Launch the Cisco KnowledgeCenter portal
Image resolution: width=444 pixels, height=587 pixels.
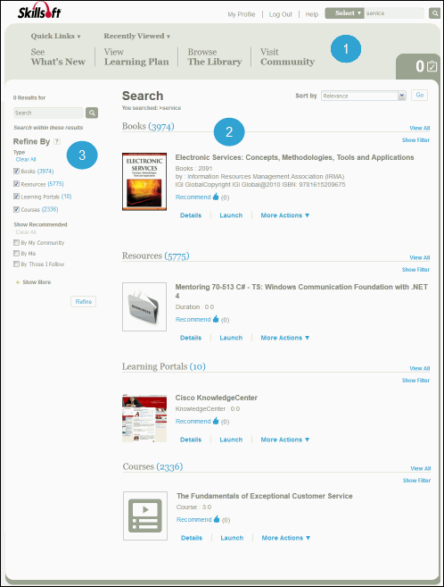coord(231,440)
